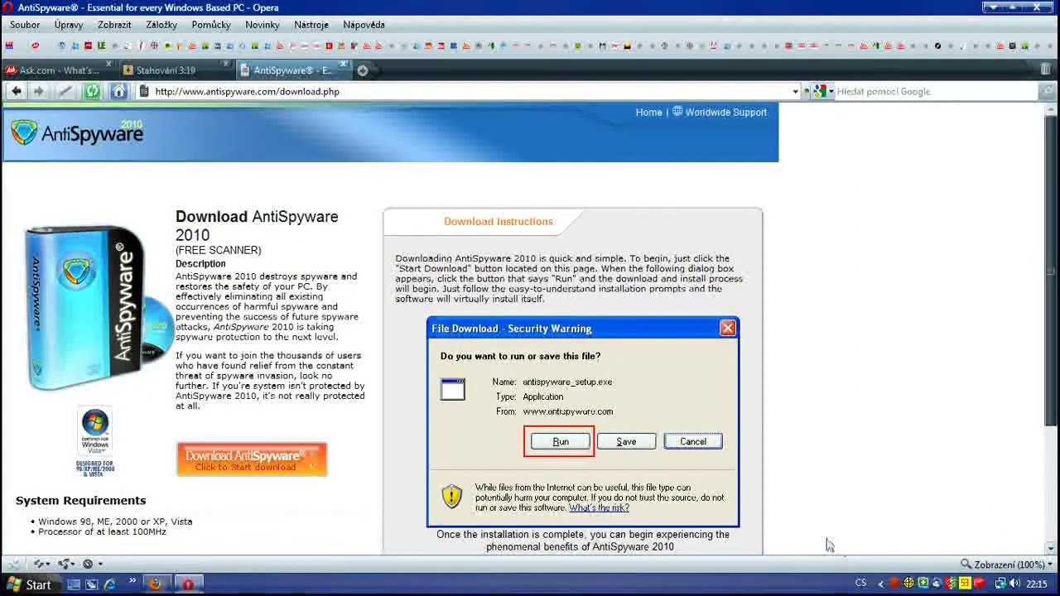
Task: Close the Ask.com tab
Action: (108, 65)
